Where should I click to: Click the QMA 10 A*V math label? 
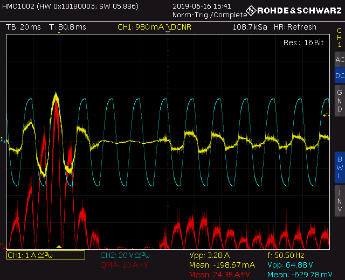[x=124, y=265]
